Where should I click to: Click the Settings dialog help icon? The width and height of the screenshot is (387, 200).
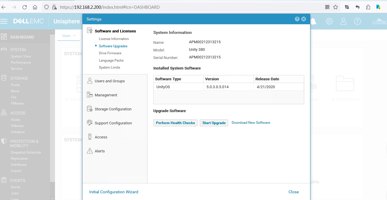(x=297, y=19)
